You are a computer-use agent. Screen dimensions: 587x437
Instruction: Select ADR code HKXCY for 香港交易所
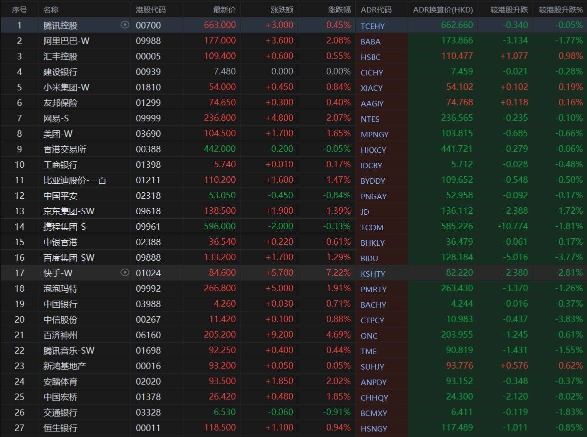pyautogui.click(x=373, y=150)
